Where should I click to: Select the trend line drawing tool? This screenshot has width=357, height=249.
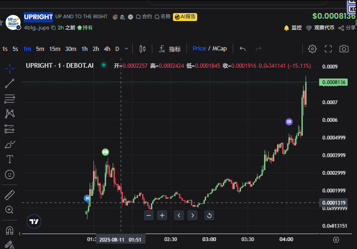pos(10,84)
